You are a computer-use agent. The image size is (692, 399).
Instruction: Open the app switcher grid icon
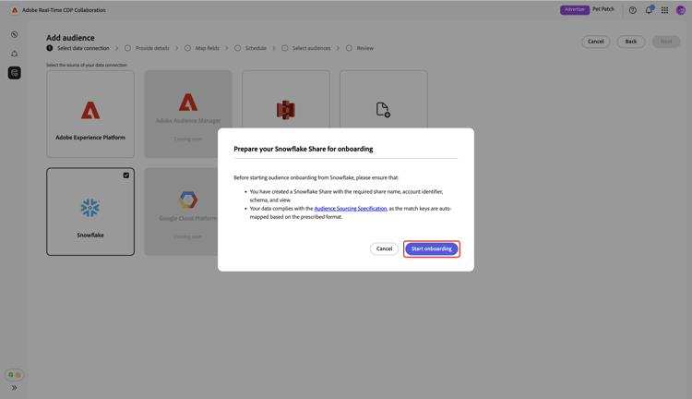click(x=664, y=10)
